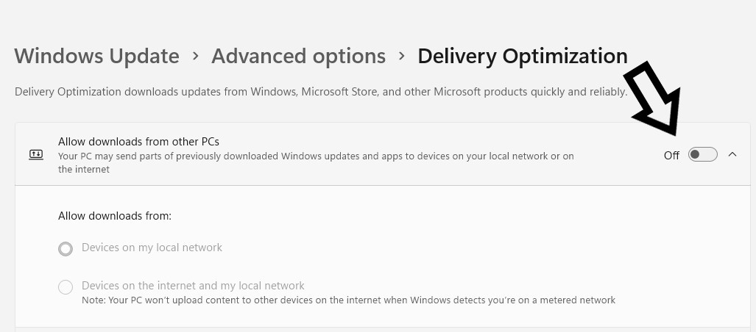Enable Allow downloads from other PCs toggle
Image resolution: width=756 pixels, height=332 pixels.
coord(702,154)
